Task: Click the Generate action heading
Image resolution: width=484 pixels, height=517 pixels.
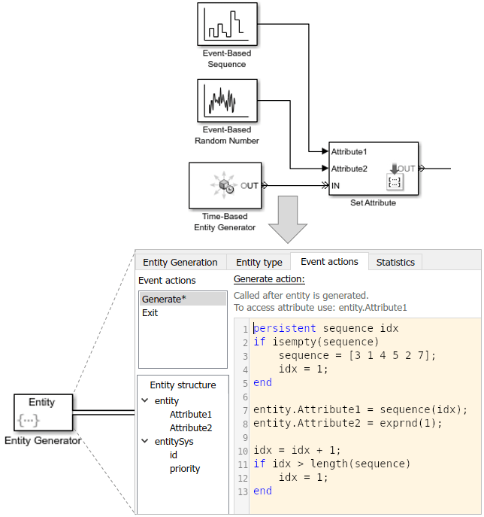Action: 269,279
